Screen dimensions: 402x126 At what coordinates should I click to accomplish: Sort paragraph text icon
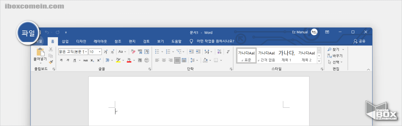tap(219, 51)
